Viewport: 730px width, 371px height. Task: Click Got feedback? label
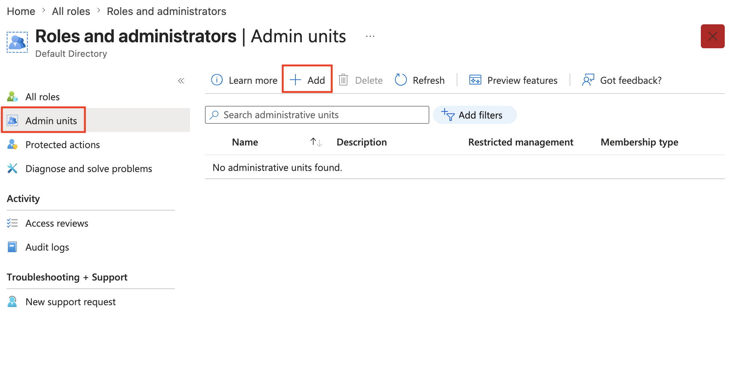tap(631, 80)
